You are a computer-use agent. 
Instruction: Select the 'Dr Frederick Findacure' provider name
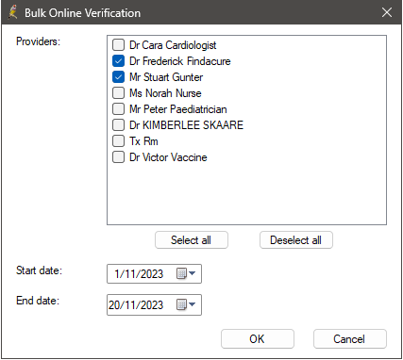tap(180, 61)
